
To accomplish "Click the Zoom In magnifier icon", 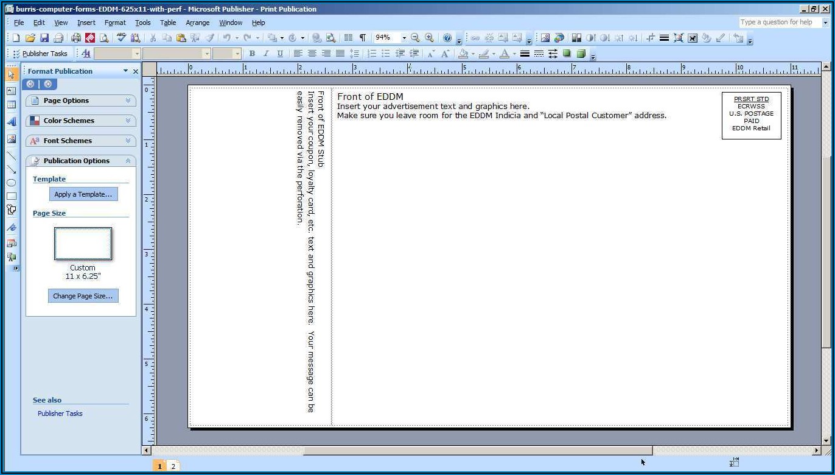I will click(430, 38).
